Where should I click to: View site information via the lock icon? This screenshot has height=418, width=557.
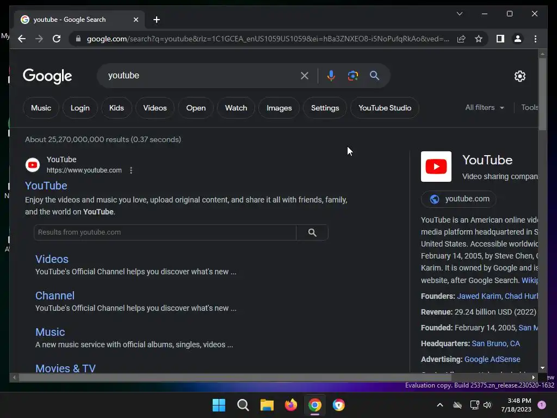(78, 39)
